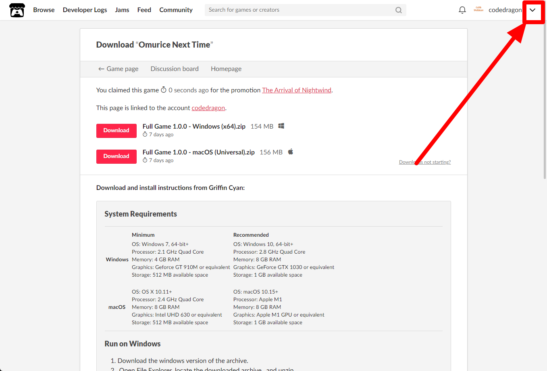Open the itch.io home logo

click(x=17, y=10)
